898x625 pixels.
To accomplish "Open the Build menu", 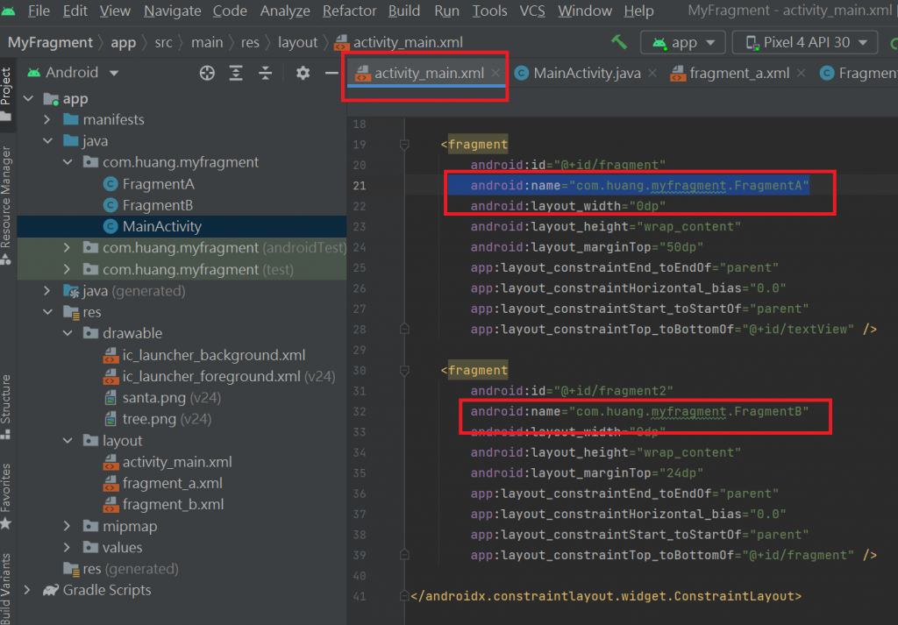I will (404, 11).
